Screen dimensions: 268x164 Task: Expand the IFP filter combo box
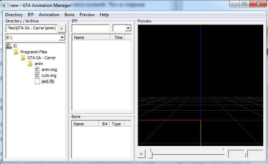click(x=128, y=28)
